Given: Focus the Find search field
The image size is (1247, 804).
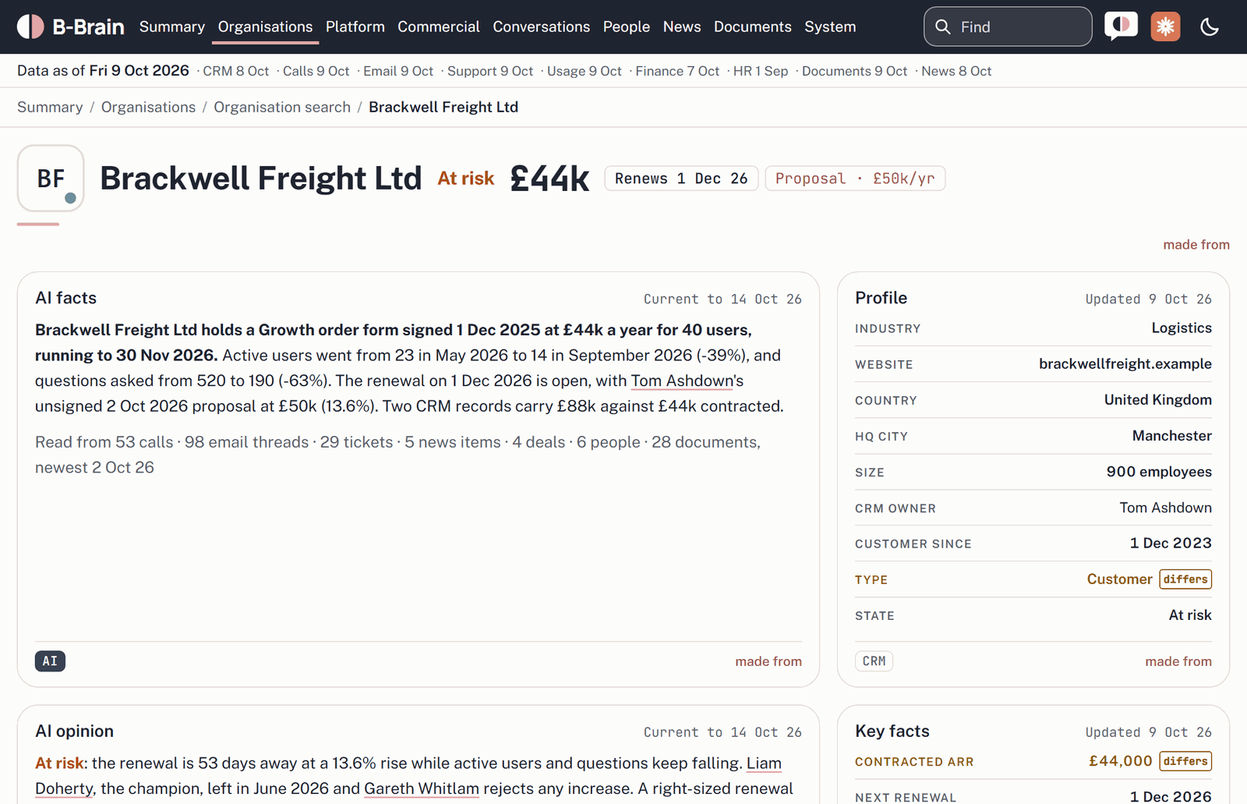Looking at the screenshot, I should (1008, 27).
